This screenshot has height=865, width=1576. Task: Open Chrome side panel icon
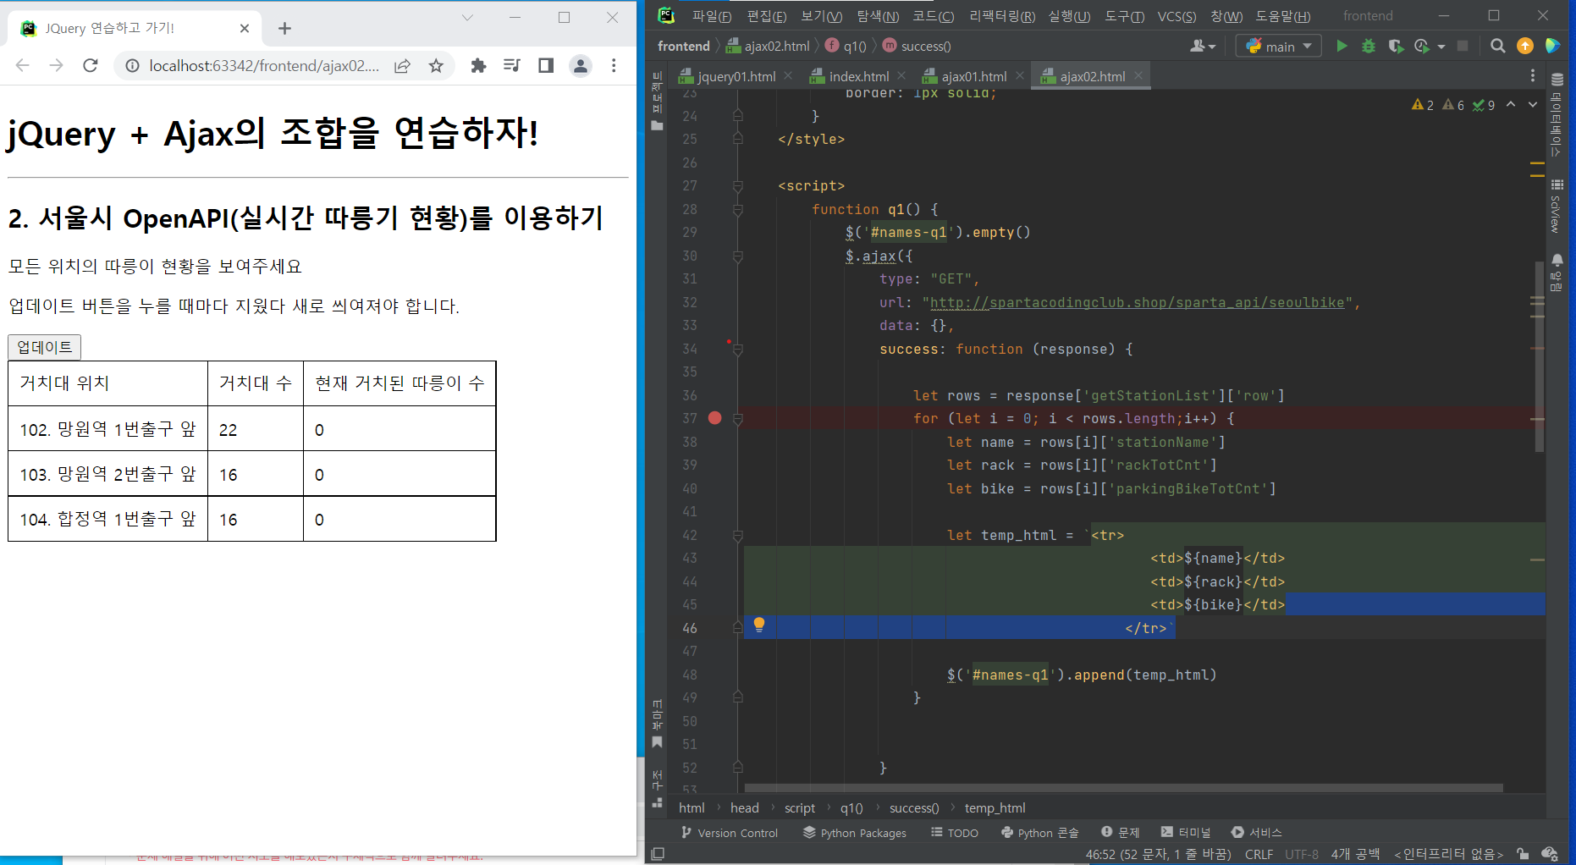tap(546, 65)
